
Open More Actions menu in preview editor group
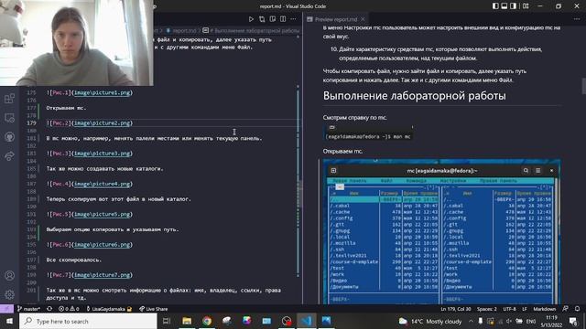[577, 19]
